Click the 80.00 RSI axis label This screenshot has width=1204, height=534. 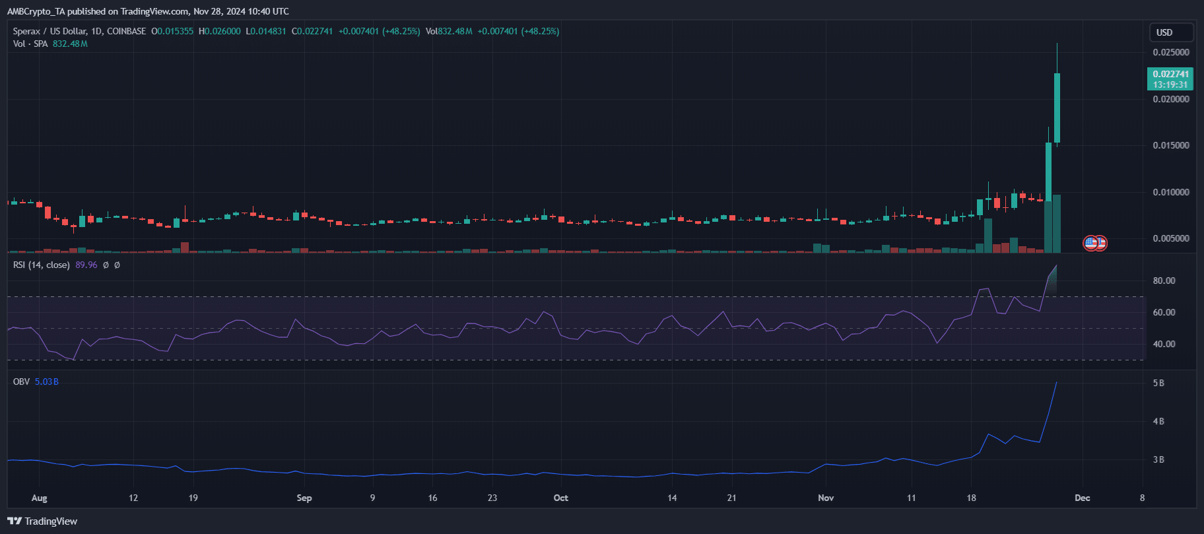coord(1164,281)
